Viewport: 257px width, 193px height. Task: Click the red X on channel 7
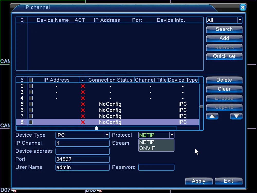click(x=83, y=116)
